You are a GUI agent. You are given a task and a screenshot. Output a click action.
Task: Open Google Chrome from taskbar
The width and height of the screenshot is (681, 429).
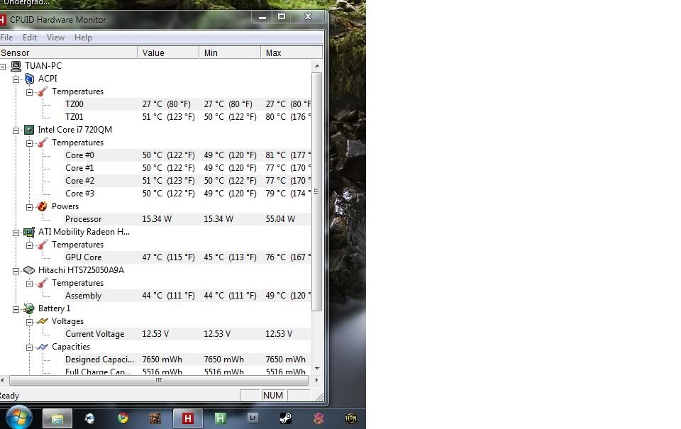tap(123, 418)
